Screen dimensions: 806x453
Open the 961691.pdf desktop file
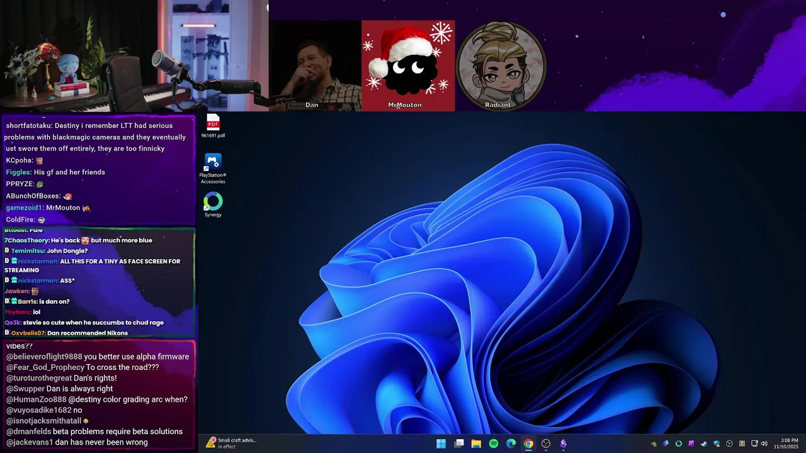[213, 126]
